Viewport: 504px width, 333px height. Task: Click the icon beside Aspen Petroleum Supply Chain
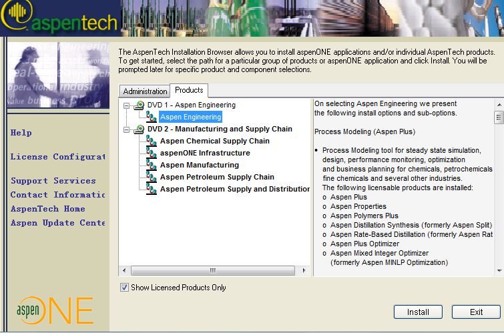pos(152,177)
